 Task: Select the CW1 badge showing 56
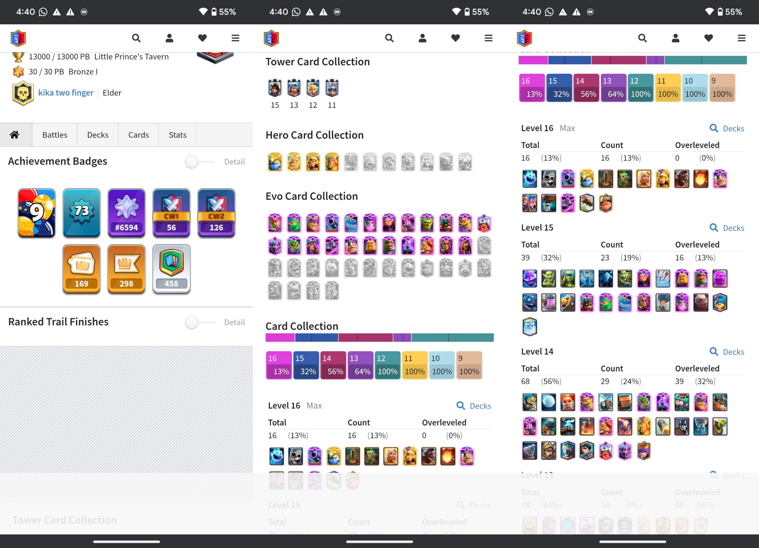[171, 213]
